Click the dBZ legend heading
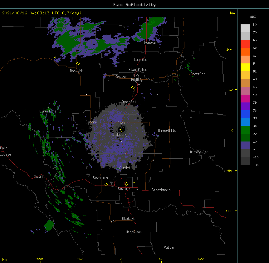Screen dimensions: 269x263 253,17
